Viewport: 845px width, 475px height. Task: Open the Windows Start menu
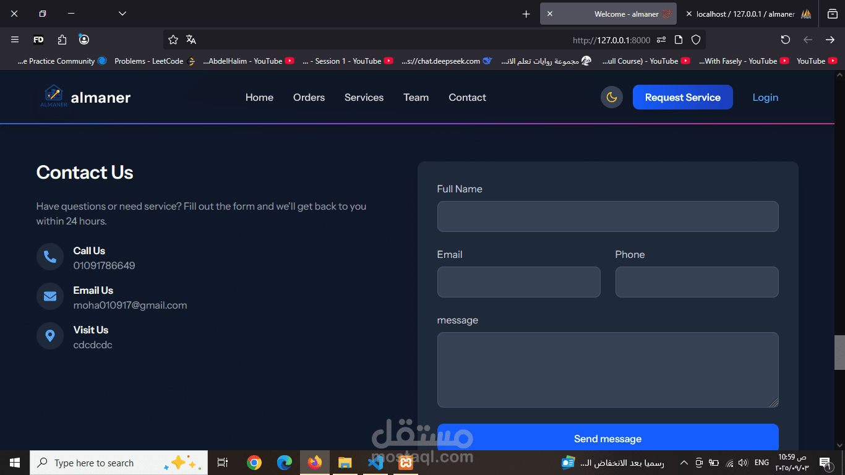pos(15,463)
